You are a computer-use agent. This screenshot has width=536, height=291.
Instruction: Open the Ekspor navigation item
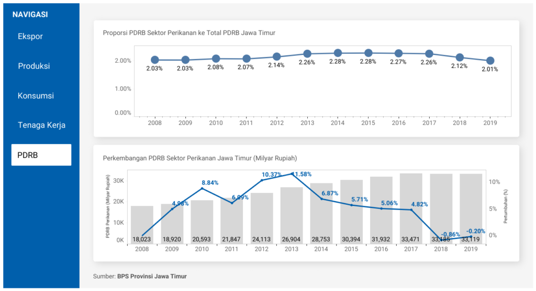point(30,37)
